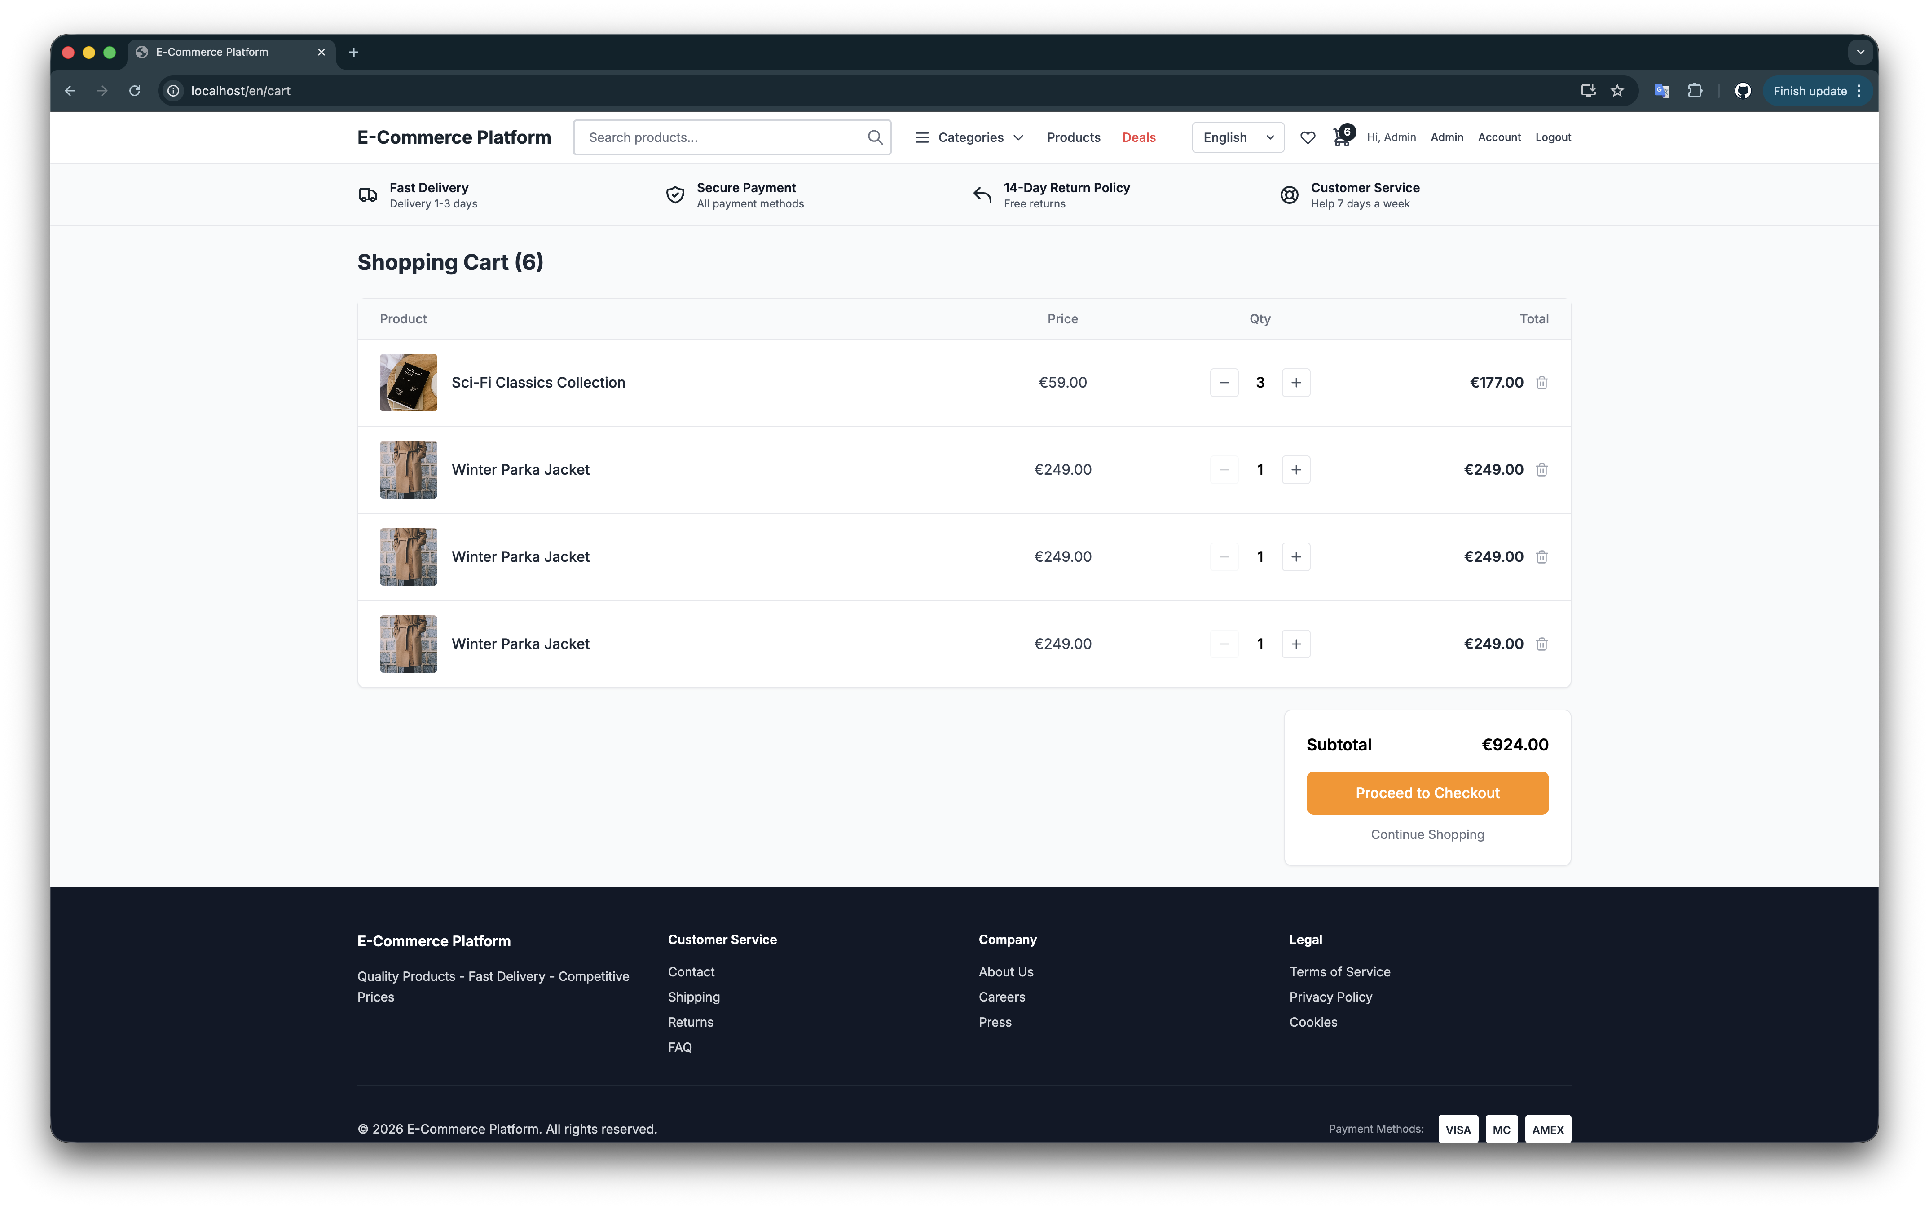1929x1209 pixels.
Task: Click the browser reload icon
Action: click(135, 91)
